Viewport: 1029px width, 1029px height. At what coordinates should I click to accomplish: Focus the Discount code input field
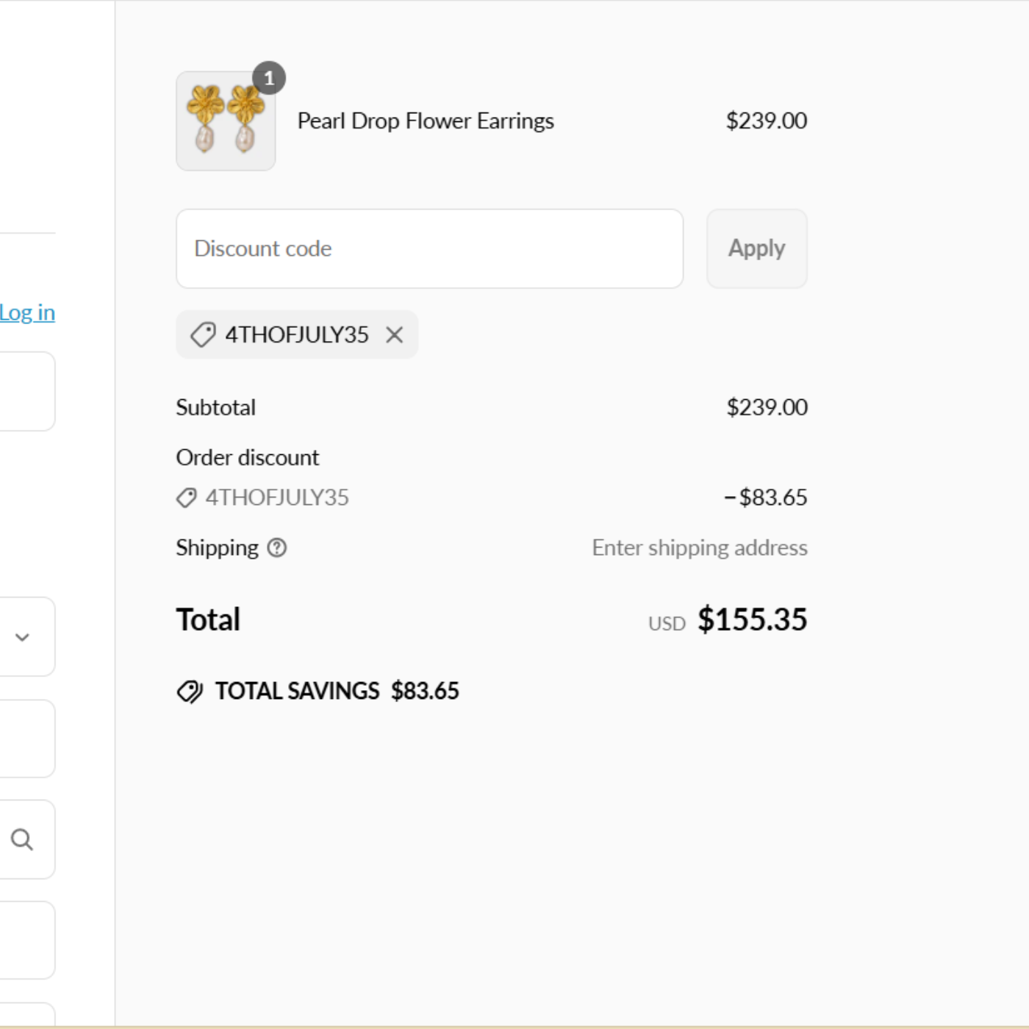tap(430, 248)
